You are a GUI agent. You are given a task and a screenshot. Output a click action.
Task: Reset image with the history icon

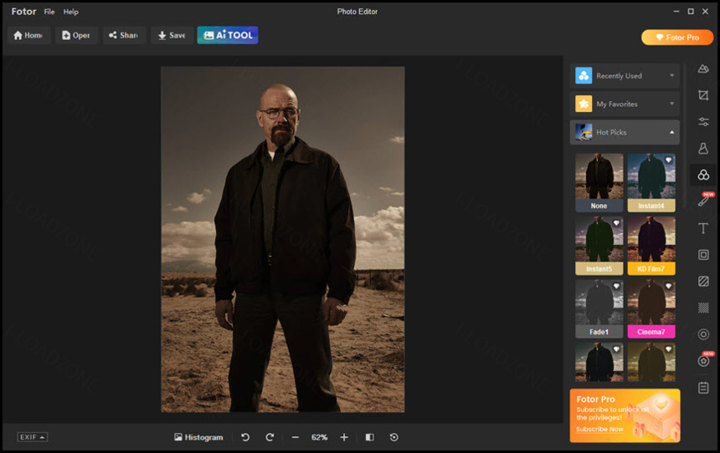tap(394, 437)
